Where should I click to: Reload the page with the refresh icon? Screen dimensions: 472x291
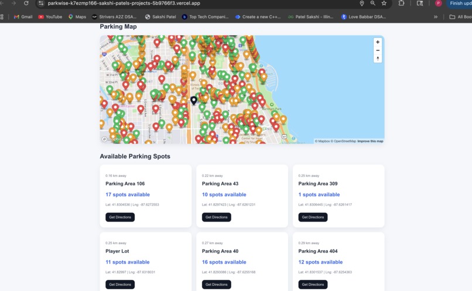pos(26,3)
